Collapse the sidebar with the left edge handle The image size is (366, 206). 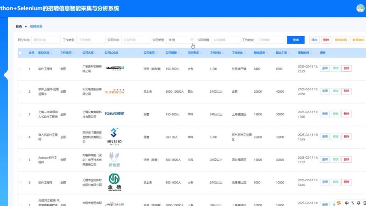click(6, 75)
